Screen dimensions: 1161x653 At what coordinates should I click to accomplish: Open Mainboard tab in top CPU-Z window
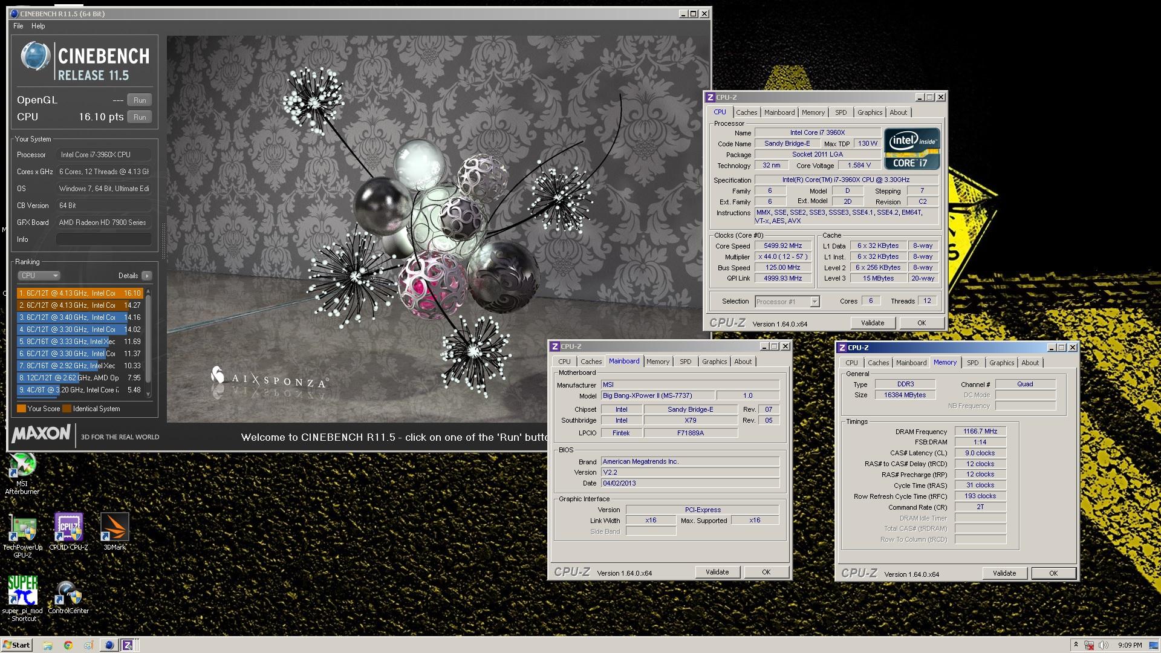coord(779,112)
